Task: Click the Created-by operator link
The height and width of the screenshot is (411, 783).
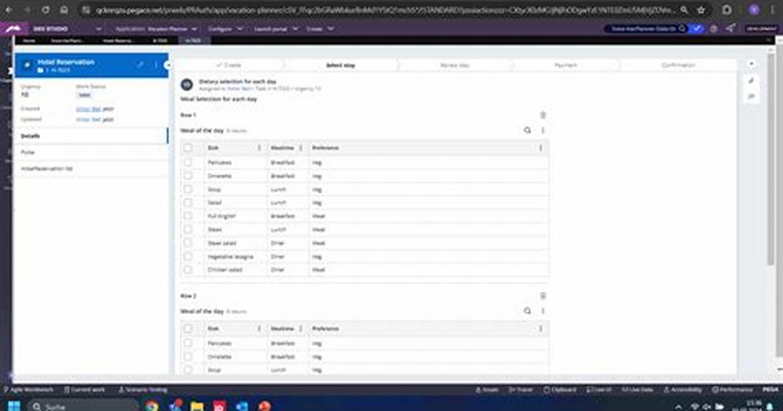Action: pos(88,109)
